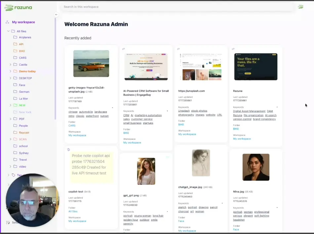Open keywords dropdown on gpt_girl.png card

click(167, 212)
